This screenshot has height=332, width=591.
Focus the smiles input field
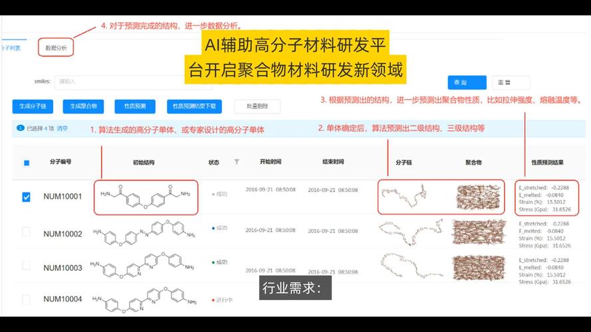pos(134,82)
